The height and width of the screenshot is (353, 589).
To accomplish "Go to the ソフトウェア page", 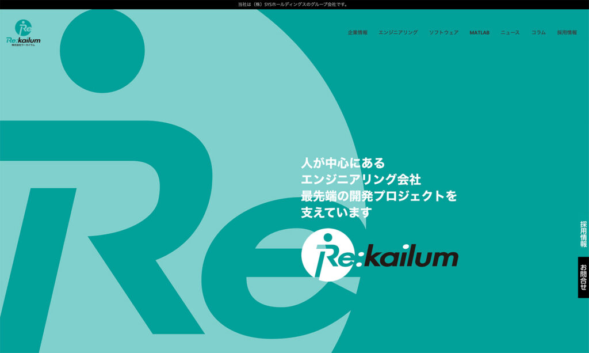I will [x=443, y=33].
